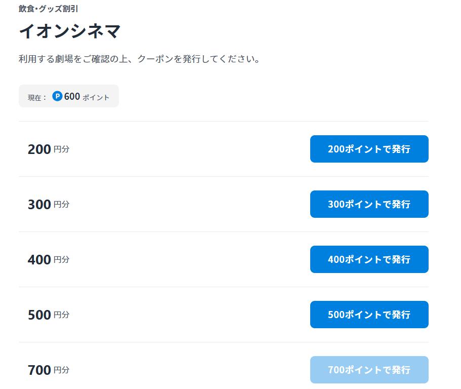Click the 飲食・グッズ割引 category label

coord(48,9)
